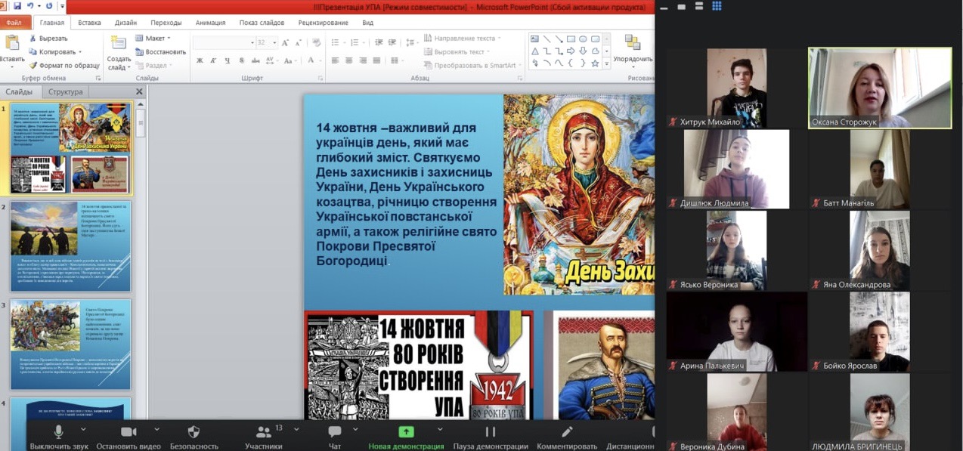
Task: Mute microphone with Выключить звук
Action: click(x=59, y=436)
